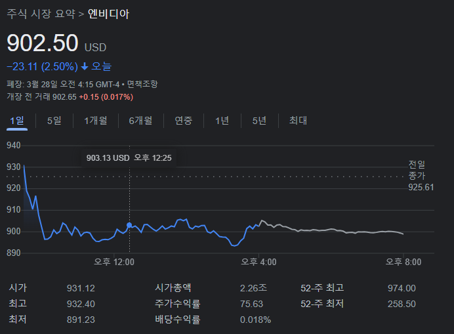Click the 주가수익률 value 75.63

coord(251,304)
